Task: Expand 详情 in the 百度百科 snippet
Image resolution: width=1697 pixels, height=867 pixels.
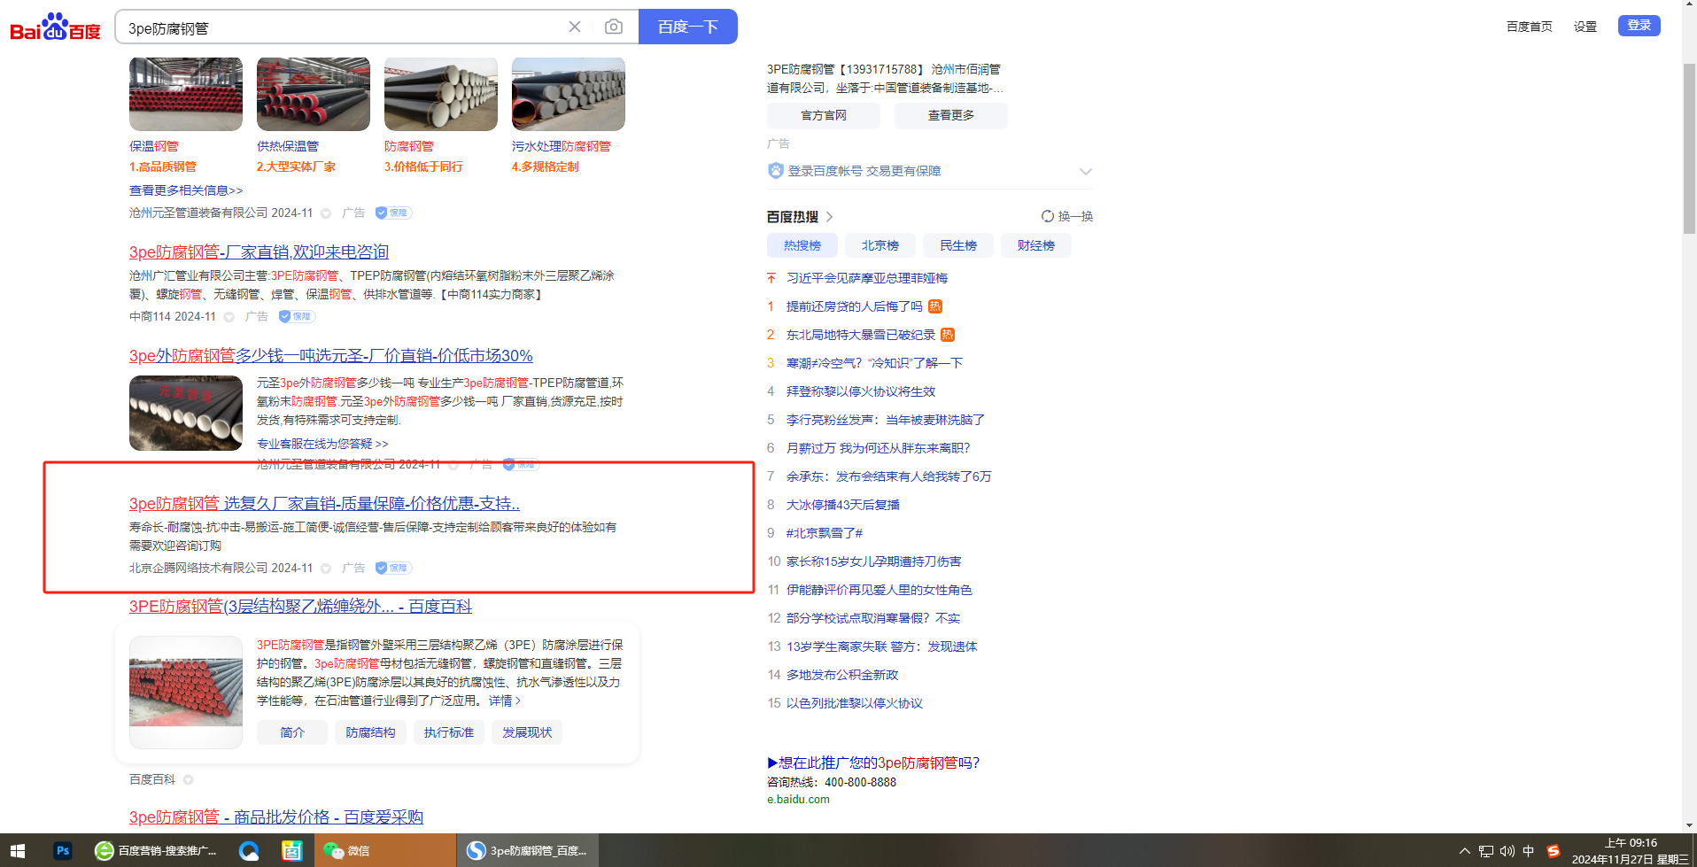Action: (505, 701)
